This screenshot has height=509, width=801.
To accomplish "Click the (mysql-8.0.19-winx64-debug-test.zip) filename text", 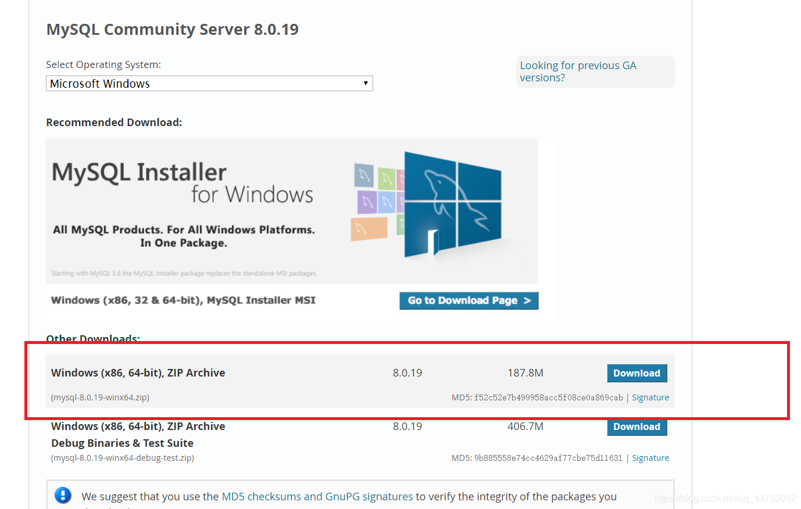I will 123,458.
